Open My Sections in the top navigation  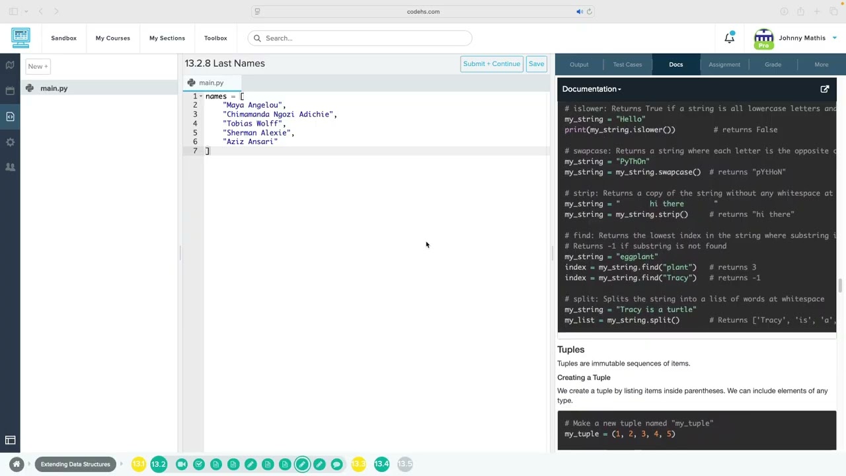pos(167,38)
